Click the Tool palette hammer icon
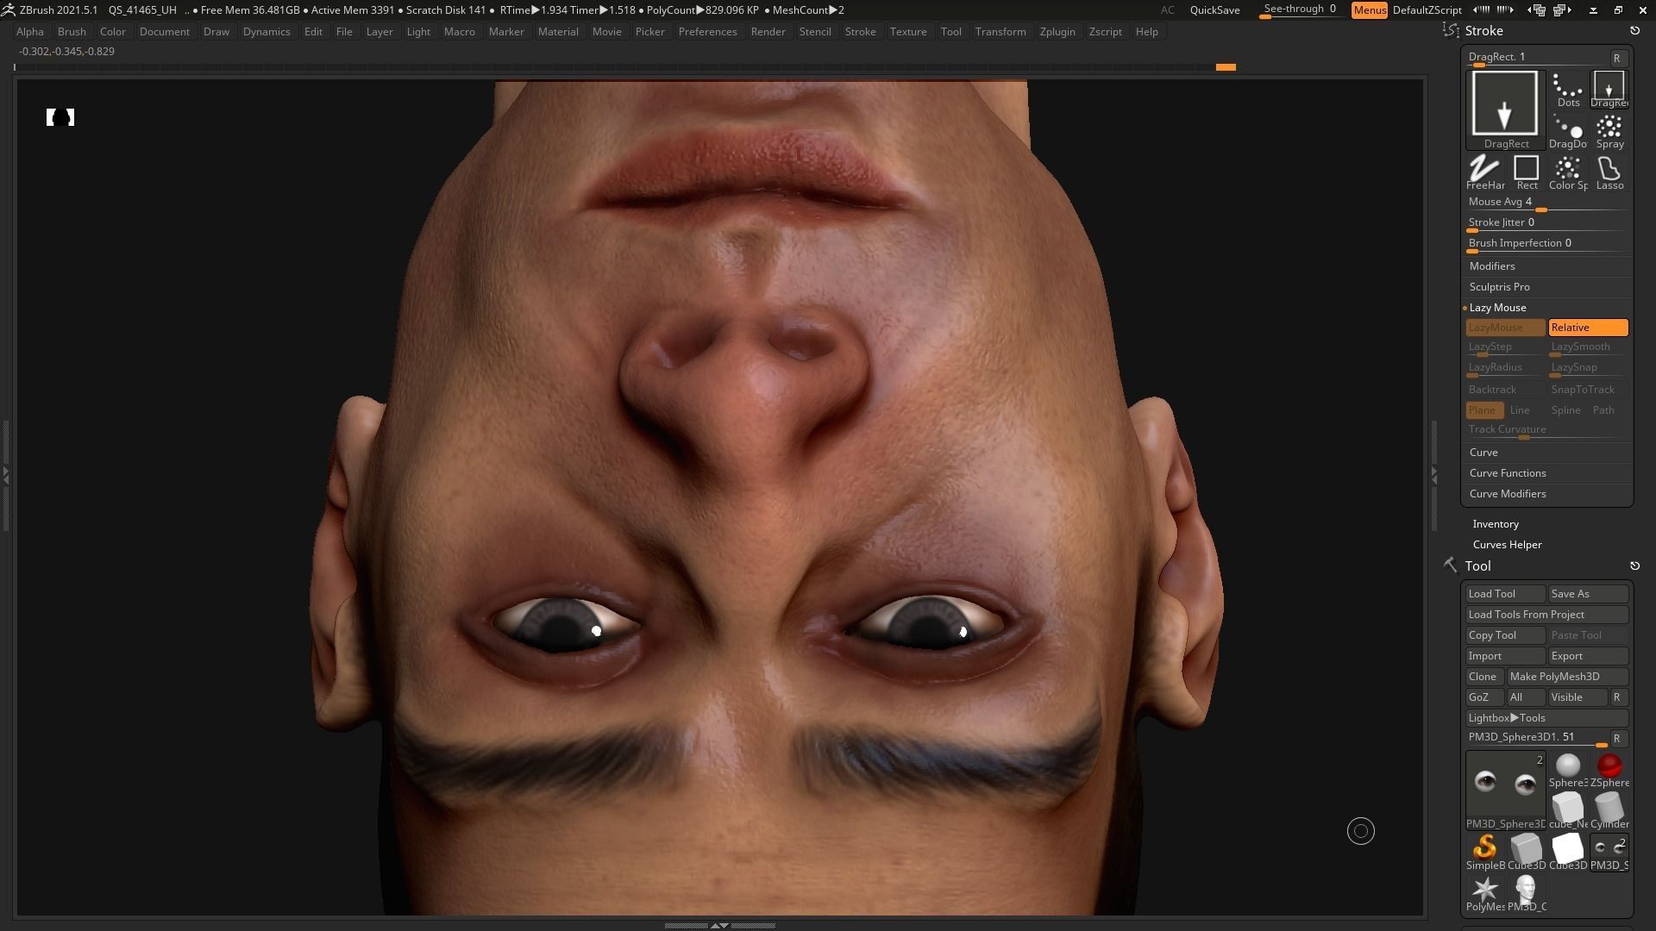 point(1451,565)
